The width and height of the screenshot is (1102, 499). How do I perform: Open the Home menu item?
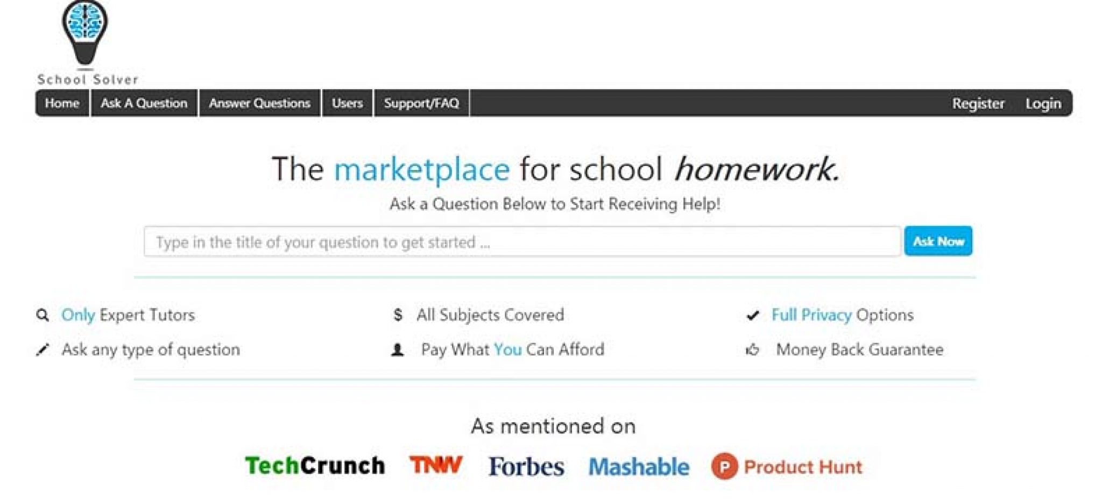(62, 103)
